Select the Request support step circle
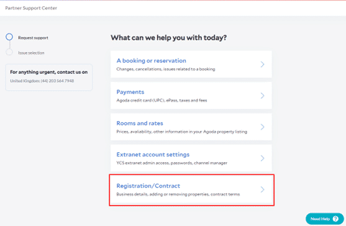This screenshot has height=226, width=346. click(x=9, y=37)
